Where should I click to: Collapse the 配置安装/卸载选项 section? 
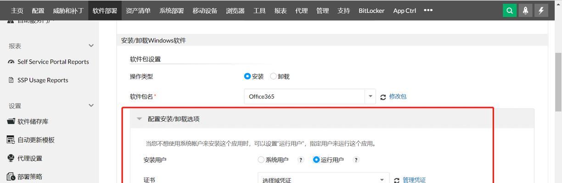point(140,119)
